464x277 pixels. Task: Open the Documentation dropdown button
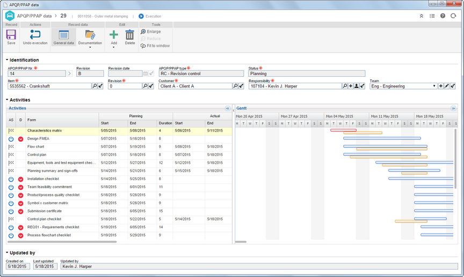pyautogui.click(x=90, y=39)
